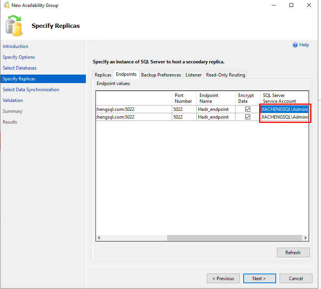Click the title bar window icon
Screen dimensions: 321x289
pos(6,5)
